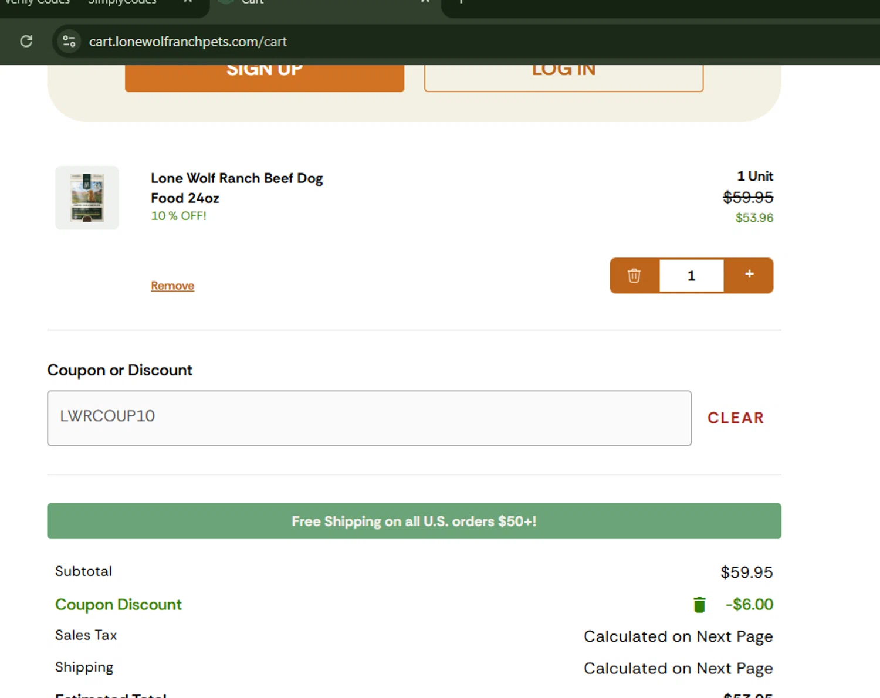Open the dog food product thumbnail
880x698 pixels.
tap(87, 198)
